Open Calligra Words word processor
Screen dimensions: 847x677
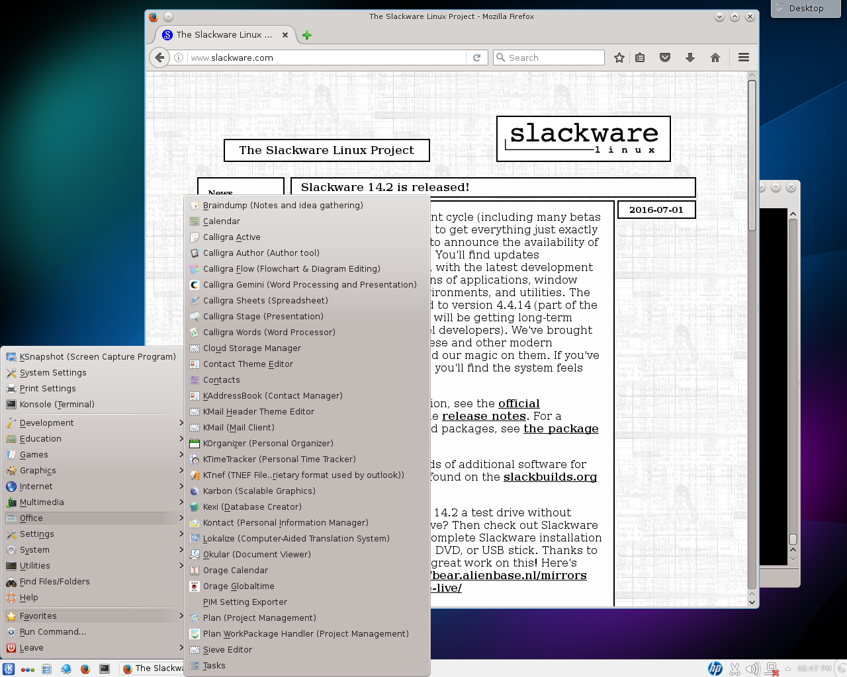268,332
